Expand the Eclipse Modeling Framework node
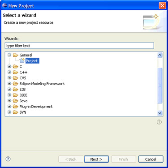The width and height of the screenshot is (168, 168). pyautogui.click(x=9, y=84)
